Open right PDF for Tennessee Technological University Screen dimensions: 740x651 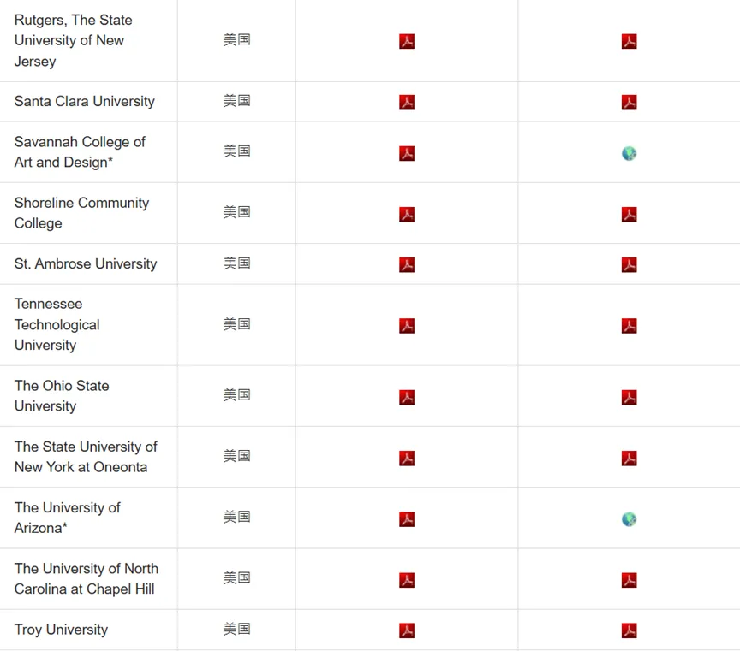point(629,326)
